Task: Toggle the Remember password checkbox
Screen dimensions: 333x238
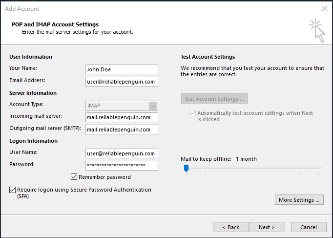Action: [74, 177]
